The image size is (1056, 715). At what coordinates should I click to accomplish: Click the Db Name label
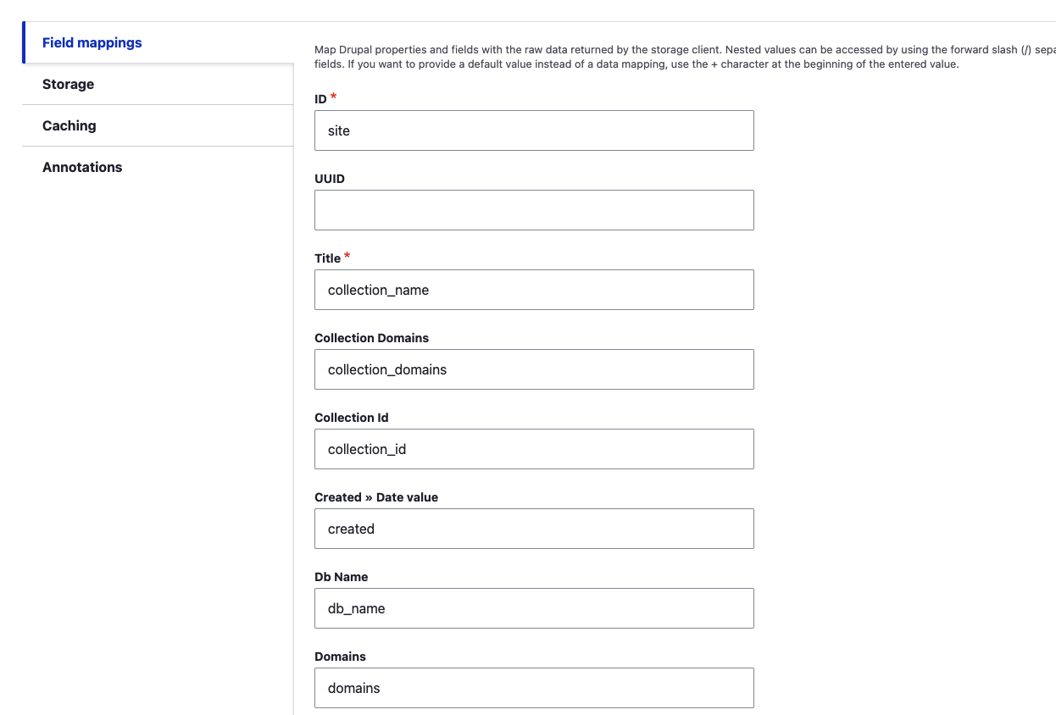[x=341, y=577]
